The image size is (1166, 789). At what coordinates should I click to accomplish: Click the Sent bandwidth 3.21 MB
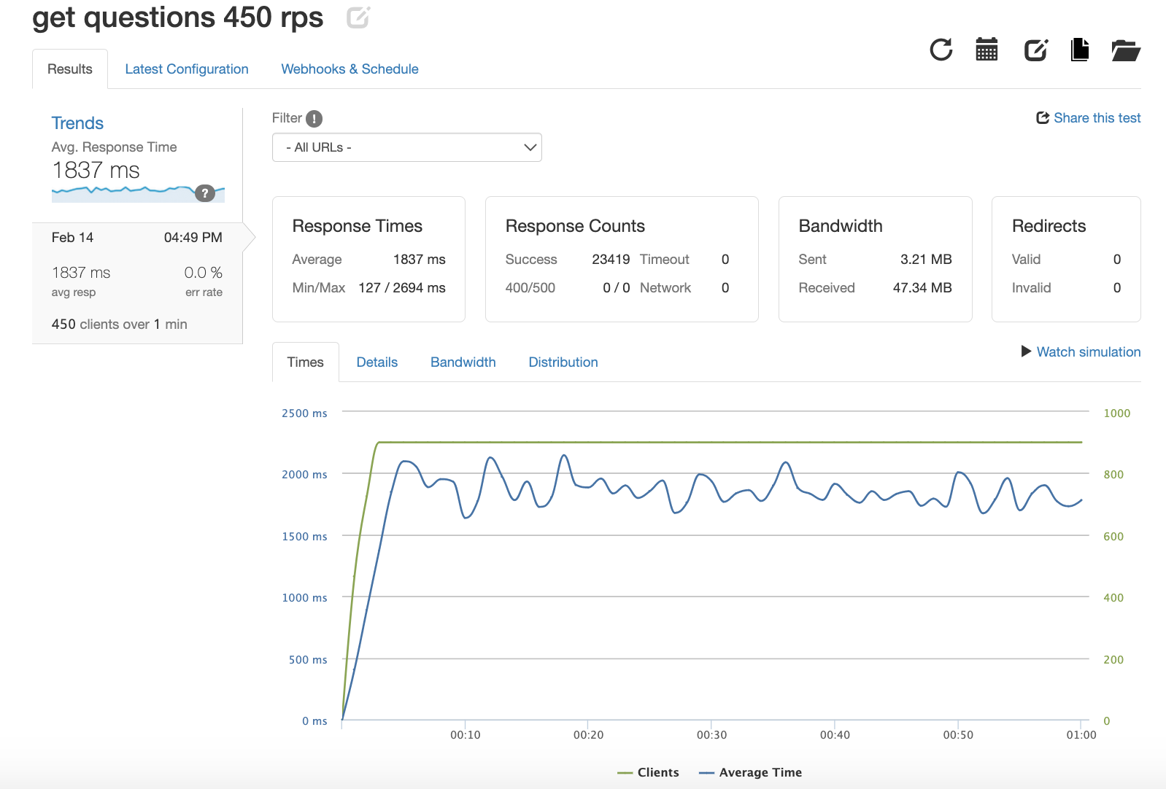(926, 260)
